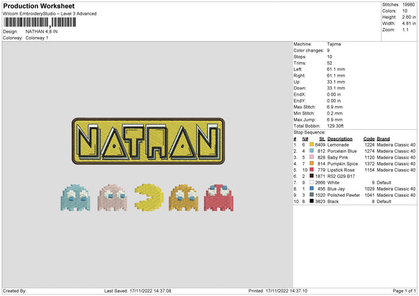The height and width of the screenshot is (296, 419).
Task: Click the Description column header
Action: click(340, 139)
